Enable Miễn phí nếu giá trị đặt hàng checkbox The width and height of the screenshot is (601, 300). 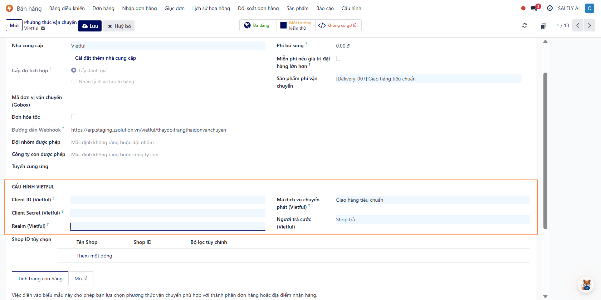tap(339, 58)
